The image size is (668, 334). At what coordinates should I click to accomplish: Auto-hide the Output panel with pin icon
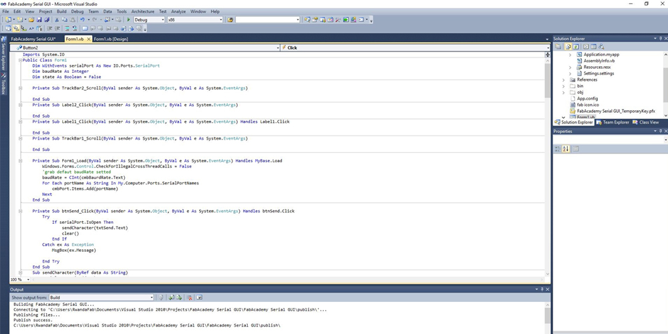tap(542, 289)
